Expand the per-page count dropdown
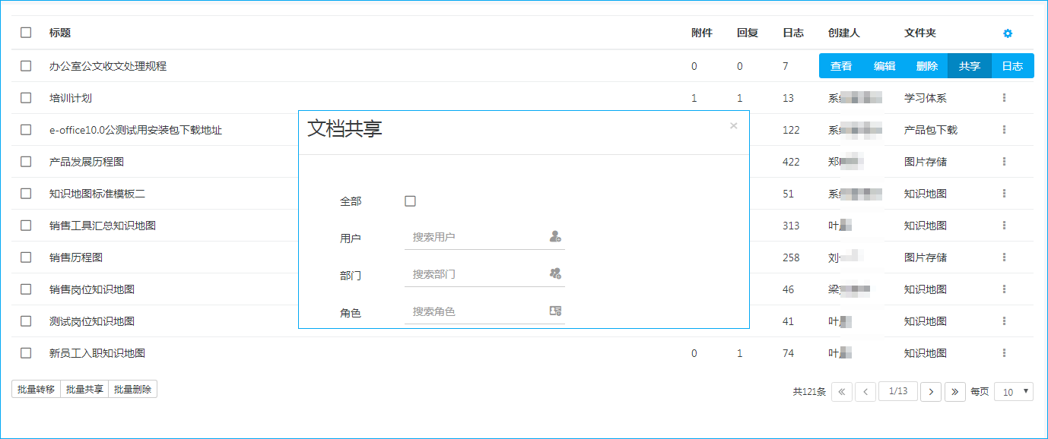The width and height of the screenshot is (1048, 439). [x=1014, y=392]
